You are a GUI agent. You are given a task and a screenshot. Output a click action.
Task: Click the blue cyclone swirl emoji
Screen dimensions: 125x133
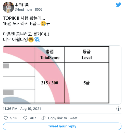click(37, 40)
